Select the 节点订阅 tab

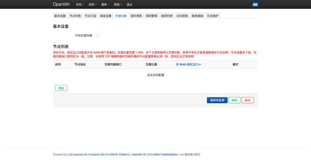[x=90, y=16]
